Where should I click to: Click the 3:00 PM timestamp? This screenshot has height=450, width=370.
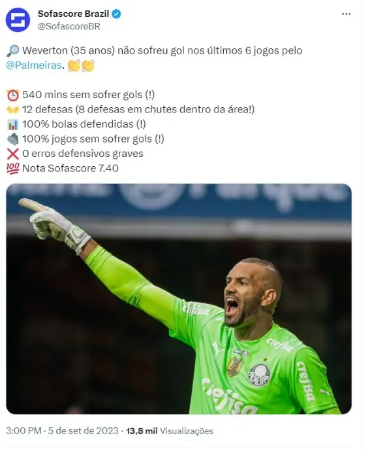click(23, 431)
